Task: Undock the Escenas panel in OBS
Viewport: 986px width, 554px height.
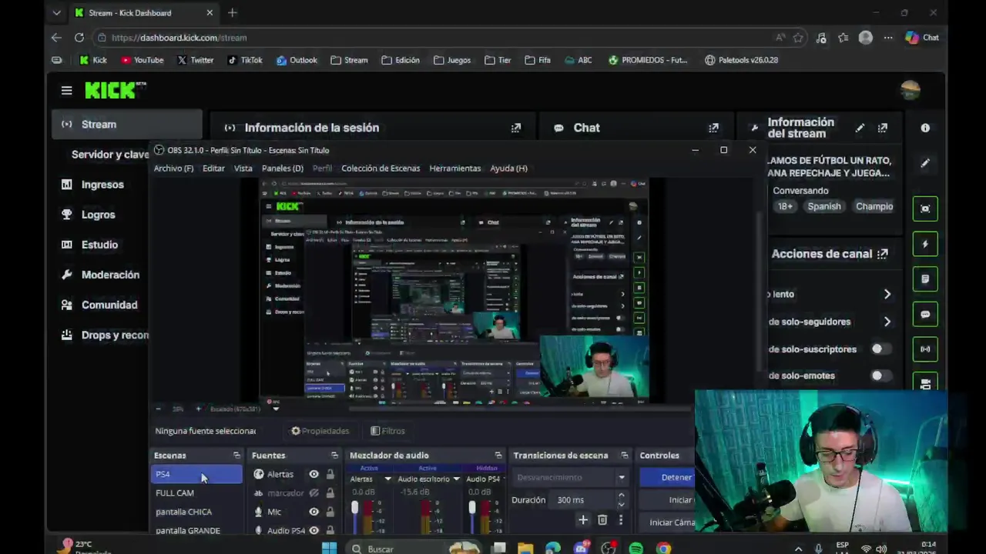Action: tap(236, 456)
